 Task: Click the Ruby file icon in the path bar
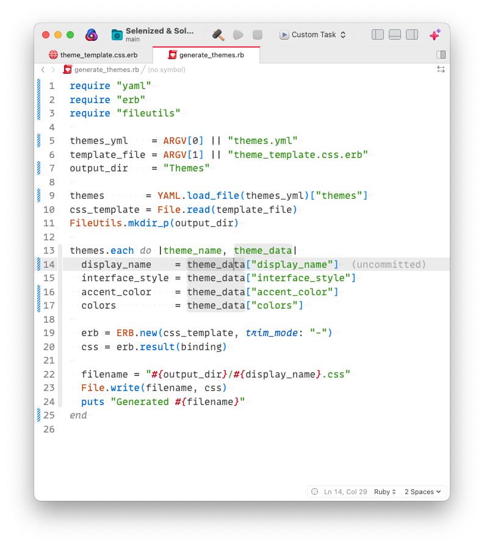click(x=68, y=70)
